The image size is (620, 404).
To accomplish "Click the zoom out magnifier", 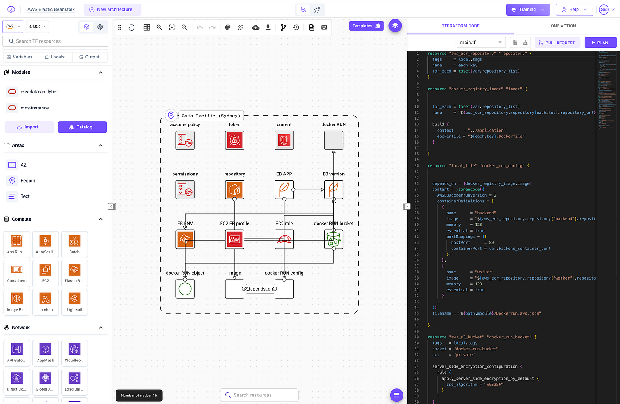I will pos(184,27).
